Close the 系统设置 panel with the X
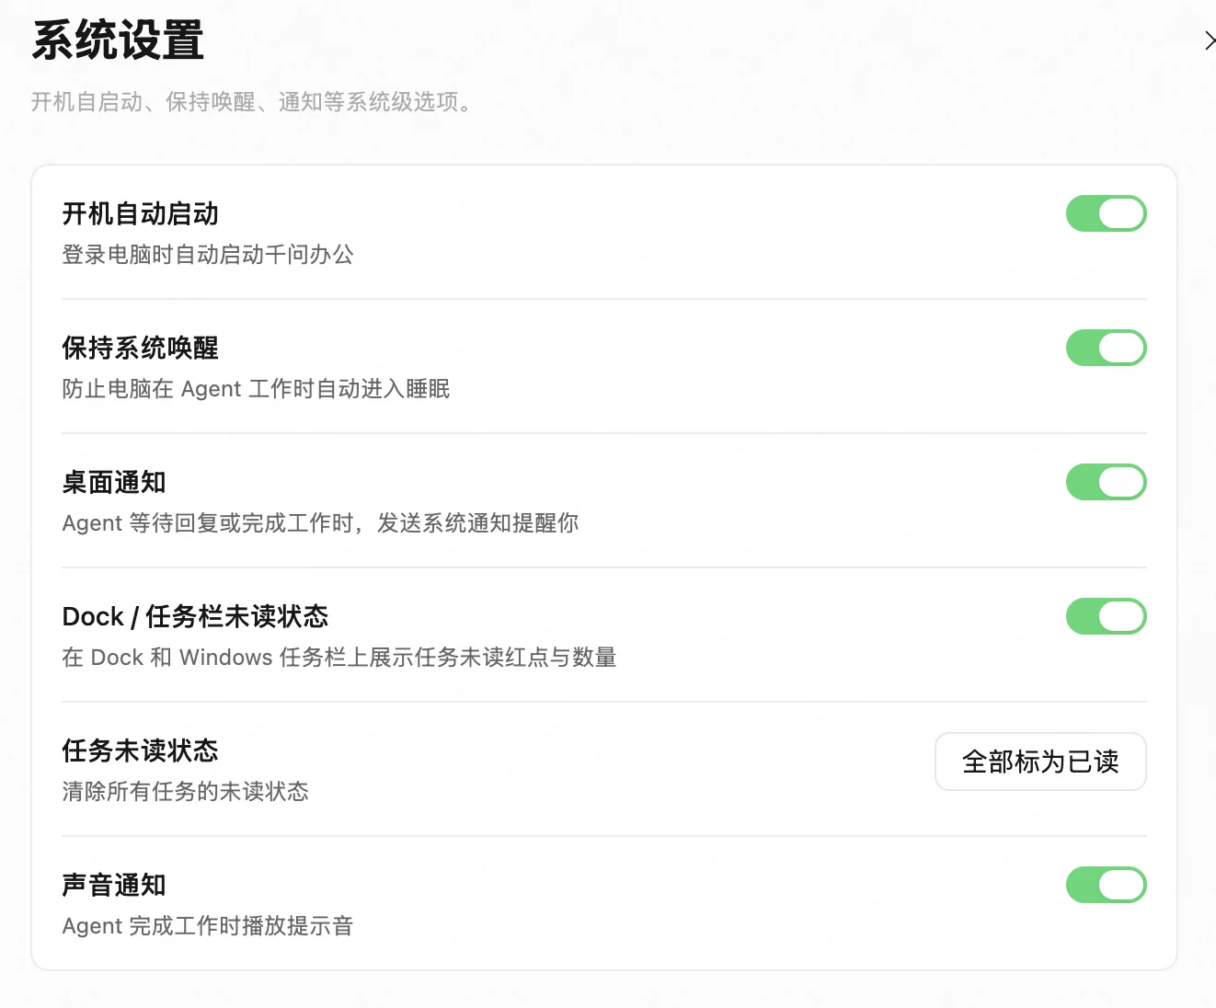The height and width of the screenshot is (1008, 1216). [1210, 40]
